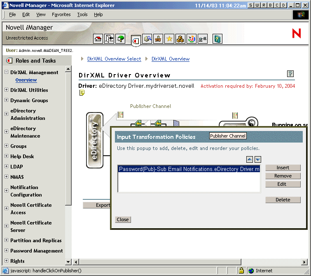
Task: Select the Roles and Tasks toolbar icon
Action: (136, 41)
